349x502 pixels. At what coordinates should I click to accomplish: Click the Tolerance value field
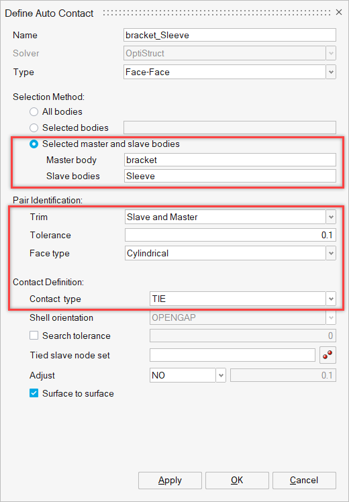[x=230, y=235]
